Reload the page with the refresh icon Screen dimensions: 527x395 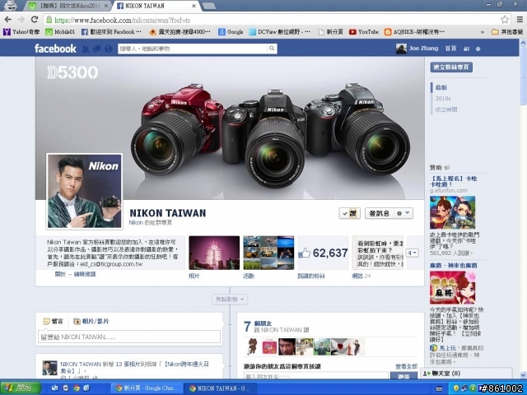(x=35, y=20)
